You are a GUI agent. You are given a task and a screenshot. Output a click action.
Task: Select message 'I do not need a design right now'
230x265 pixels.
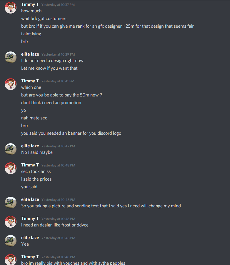52,61
